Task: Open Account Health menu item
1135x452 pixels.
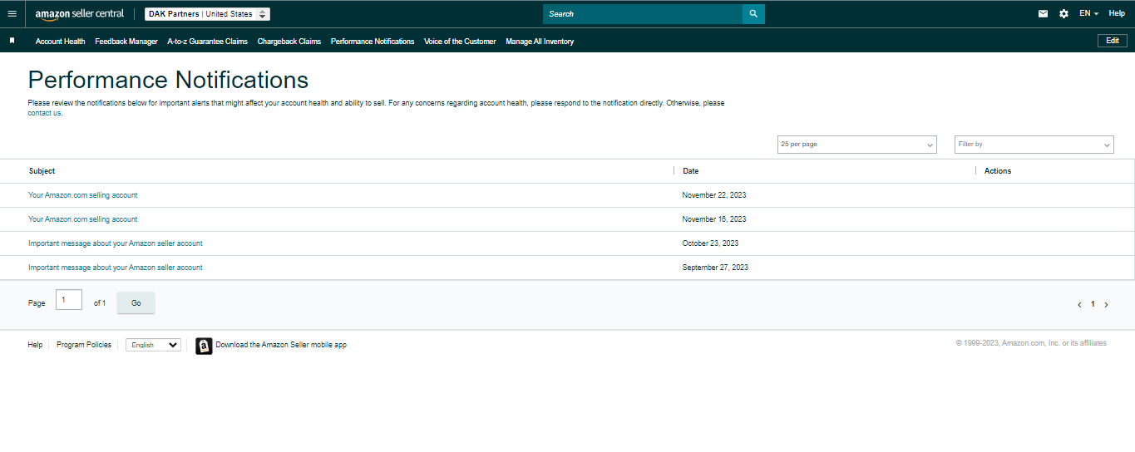Action: (61, 42)
